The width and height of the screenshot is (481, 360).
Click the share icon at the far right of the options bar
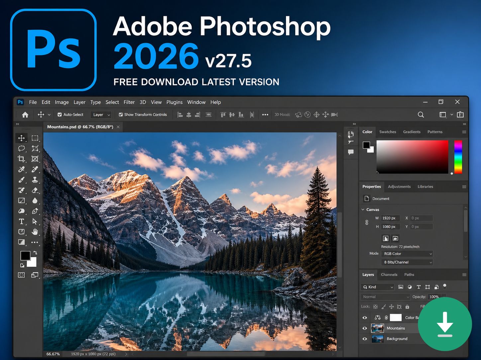(460, 115)
